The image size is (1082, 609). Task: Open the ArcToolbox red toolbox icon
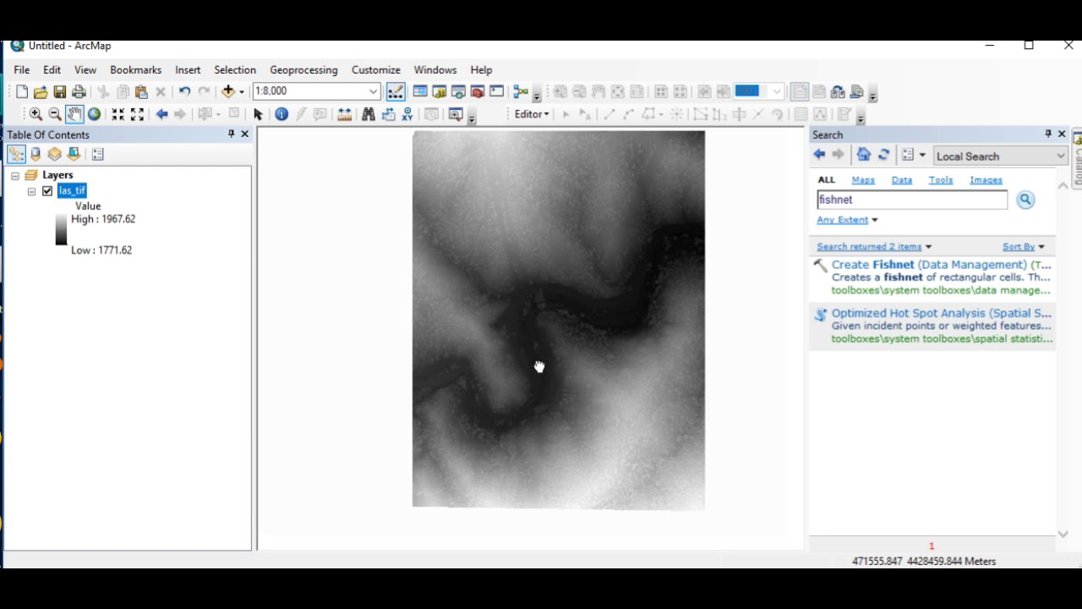point(477,91)
